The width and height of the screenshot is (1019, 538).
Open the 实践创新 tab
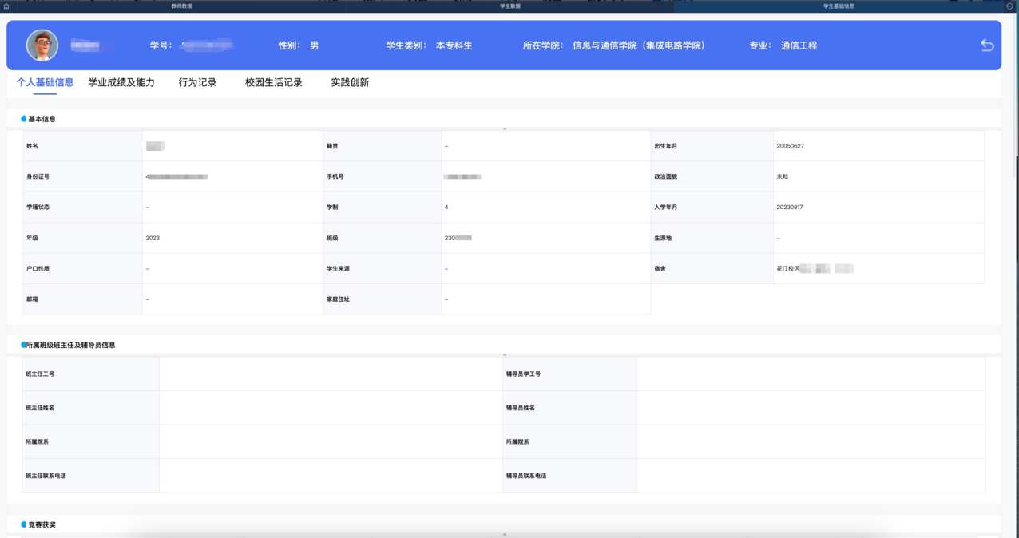[350, 82]
